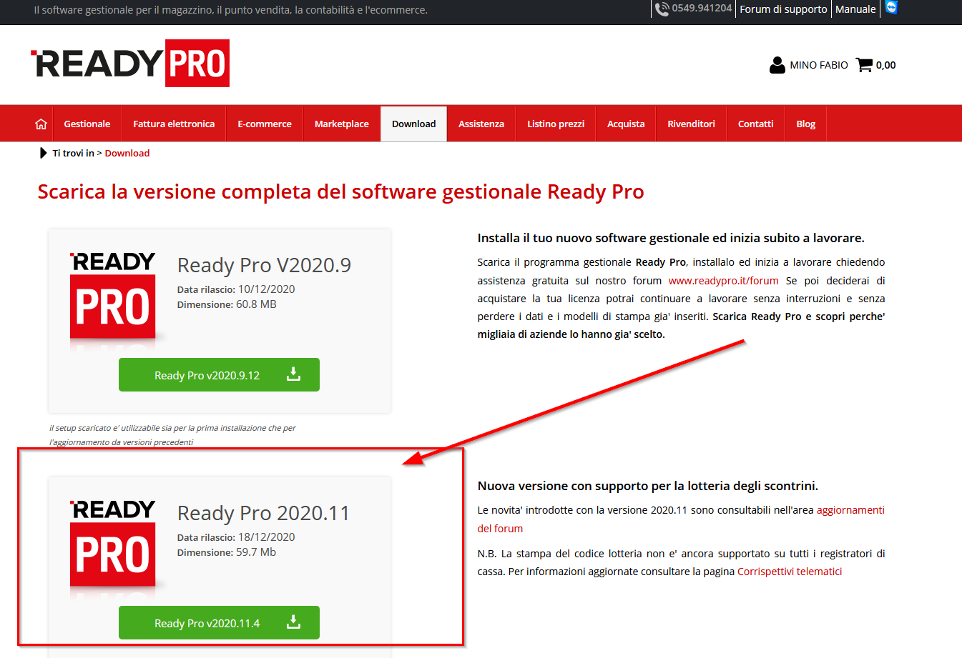
Task: Click the release date 18/12/2020
Action: pos(266,537)
